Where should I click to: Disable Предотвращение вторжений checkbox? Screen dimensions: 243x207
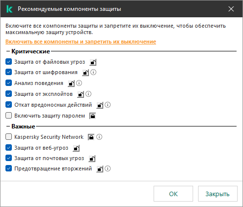tap(8, 168)
